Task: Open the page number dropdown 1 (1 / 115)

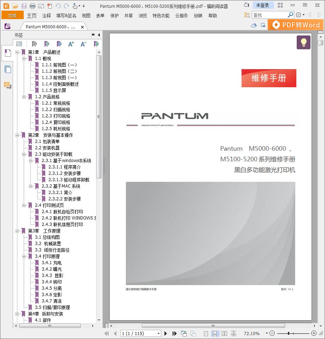Action: tap(158, 333)
